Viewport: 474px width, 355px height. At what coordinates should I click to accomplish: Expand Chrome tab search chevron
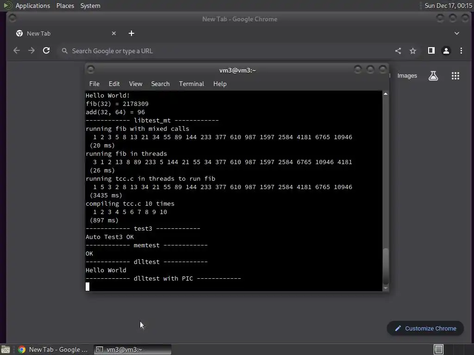click(x=457, y=33)
